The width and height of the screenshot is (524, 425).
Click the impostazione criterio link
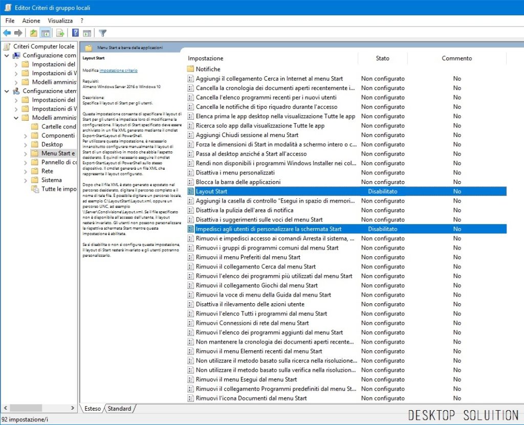click(x=118, y=70)
